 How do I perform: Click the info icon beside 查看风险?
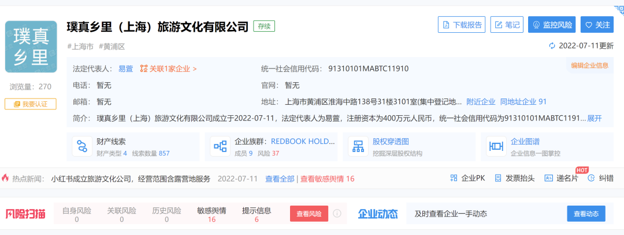(337, 214)
